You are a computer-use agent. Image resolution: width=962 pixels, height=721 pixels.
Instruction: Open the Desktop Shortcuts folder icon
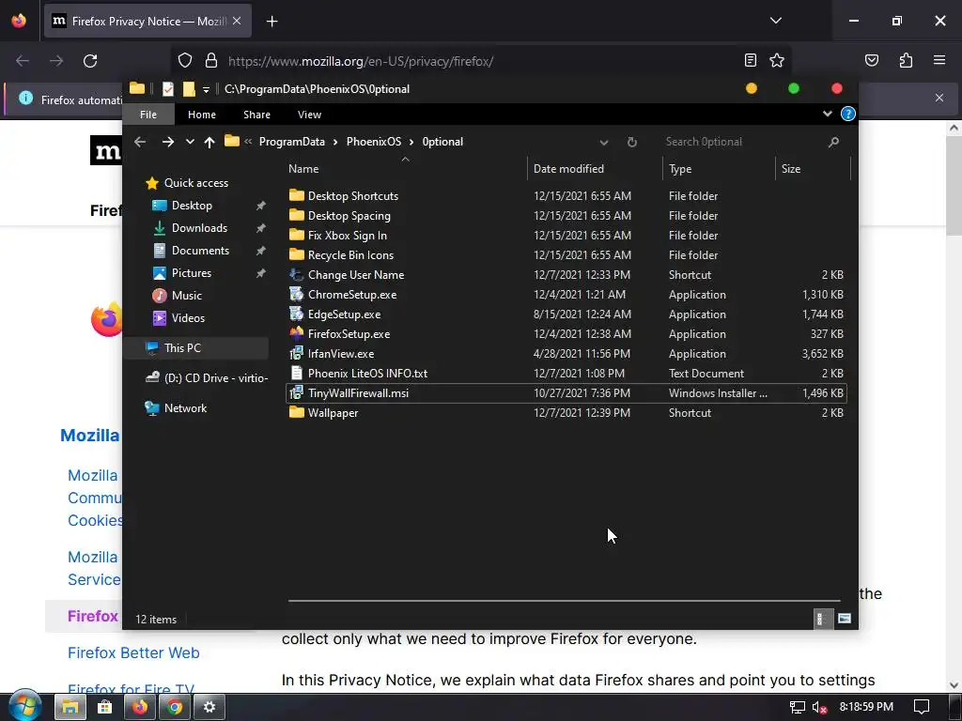click(296, 195)
